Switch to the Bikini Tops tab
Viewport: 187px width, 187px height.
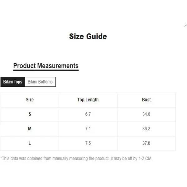(x=13, y=82)
